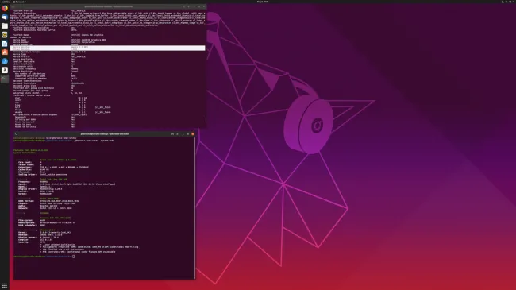Click new tab button in upper terminal titlebar
The height and width of the screenshot is (290, 516).
click(x=183, y=6)
